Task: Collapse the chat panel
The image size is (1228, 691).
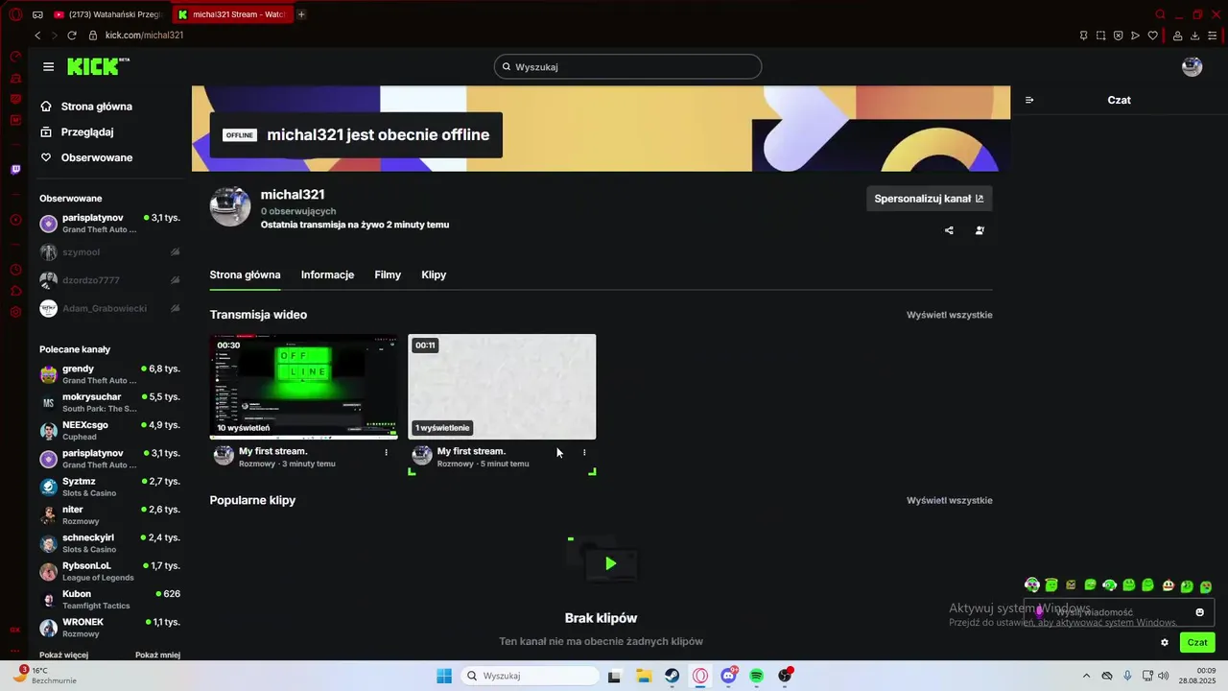Action: tap(1029, 100)
